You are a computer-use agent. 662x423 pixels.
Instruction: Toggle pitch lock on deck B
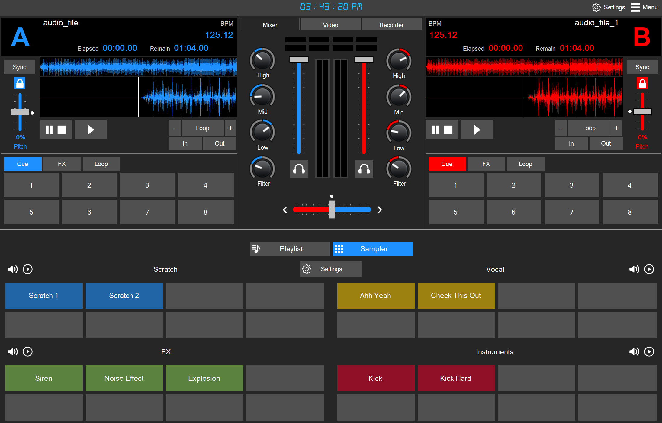[x=642, y=83]
